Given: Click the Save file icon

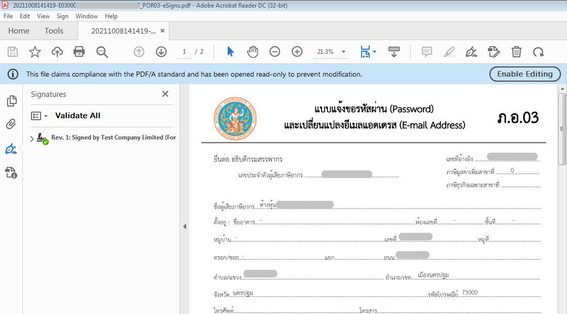Looking at the screenshot, I should click(13, 52).
